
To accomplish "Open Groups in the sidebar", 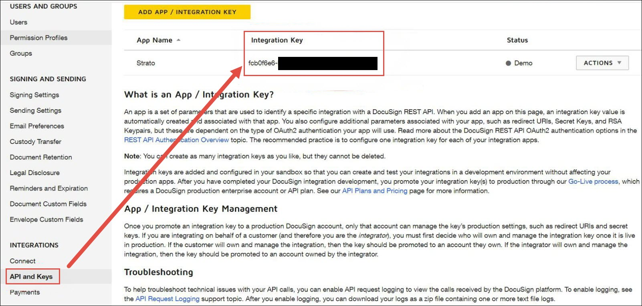I will click(21, 53).
